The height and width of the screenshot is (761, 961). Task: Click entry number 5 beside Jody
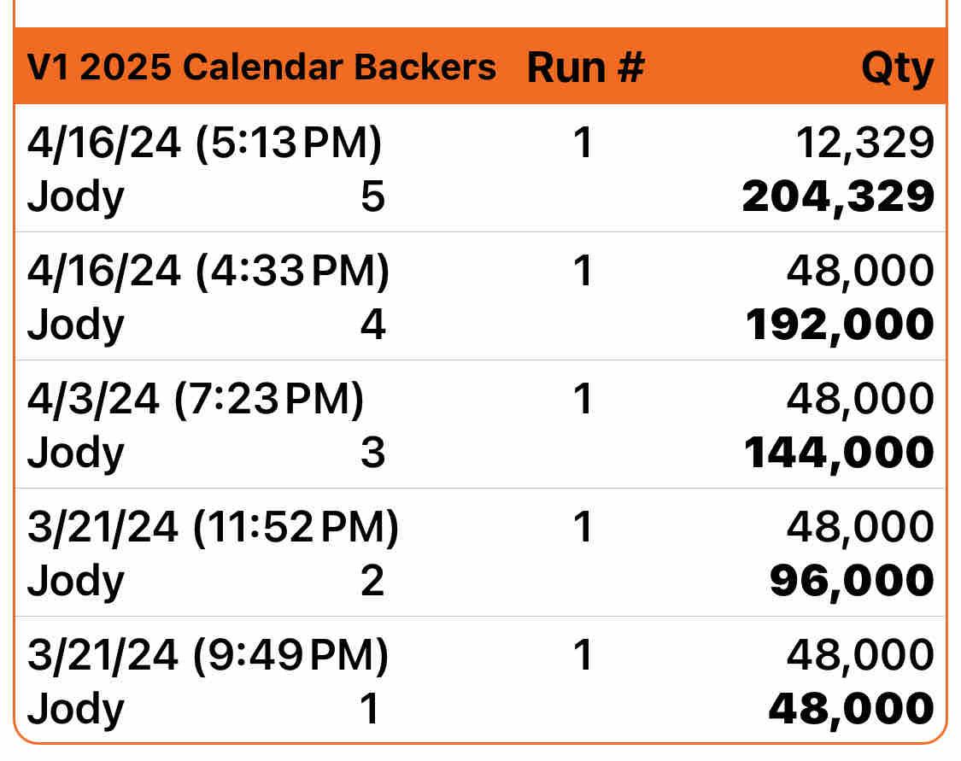pos(372,197)
